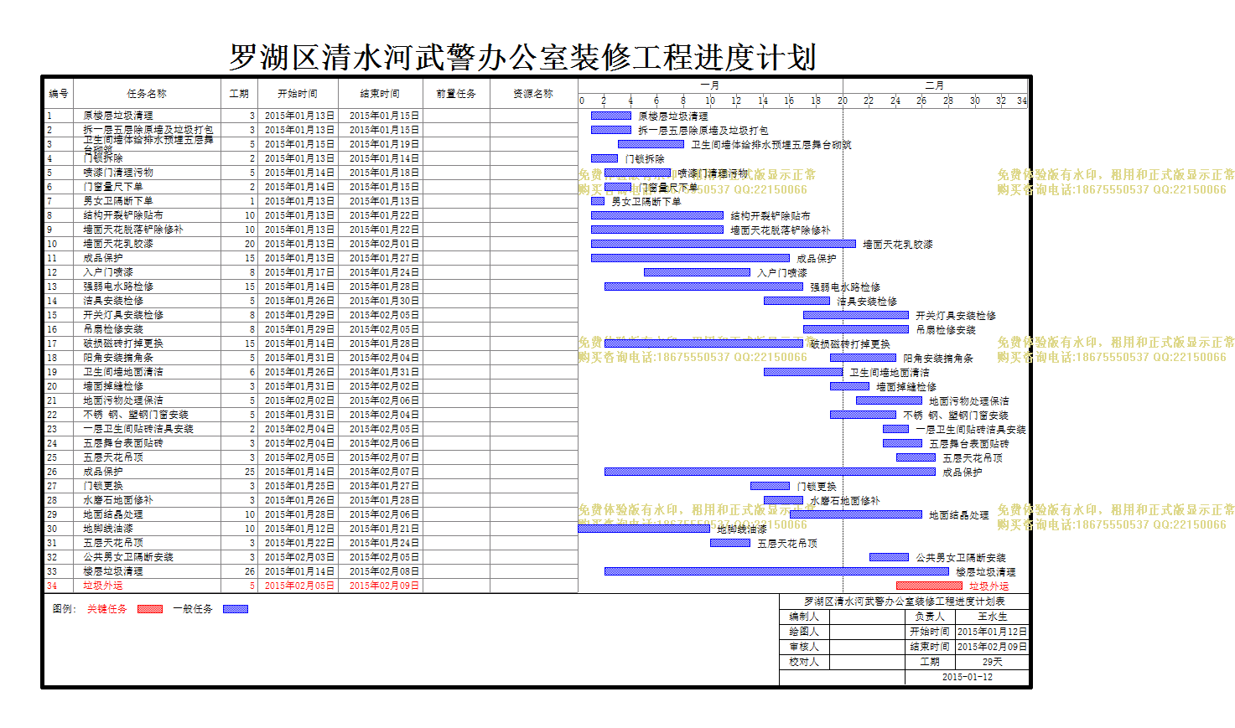Select task name 拆一层五层除原墙及垃圾打包 in table
This screenshot has height=728, width=1235.
click(148, 130)
